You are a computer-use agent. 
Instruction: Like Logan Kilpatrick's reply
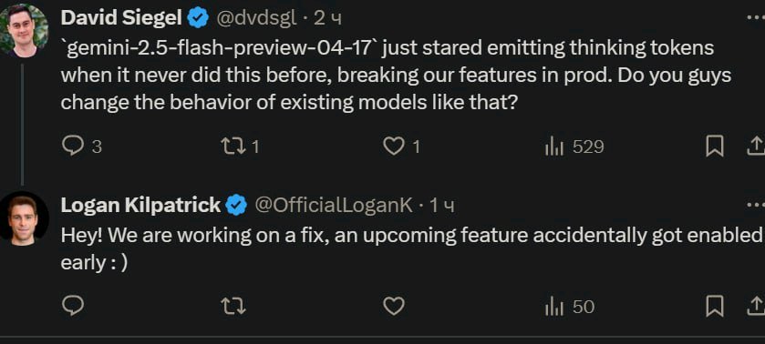(x=394, y=307)
